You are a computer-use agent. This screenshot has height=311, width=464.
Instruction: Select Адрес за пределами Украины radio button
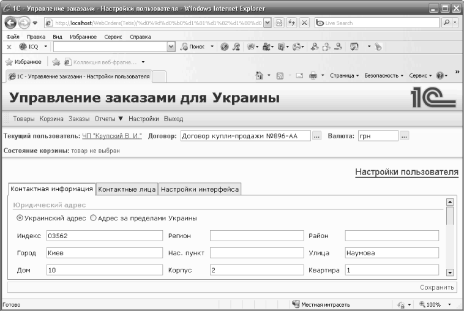(93, 218)
